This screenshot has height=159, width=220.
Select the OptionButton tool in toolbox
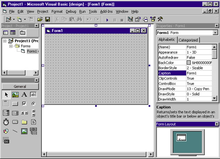(x=33, y=104)
